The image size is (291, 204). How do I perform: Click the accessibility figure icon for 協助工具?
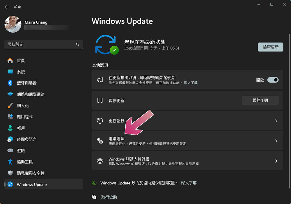tap(10, 162)
